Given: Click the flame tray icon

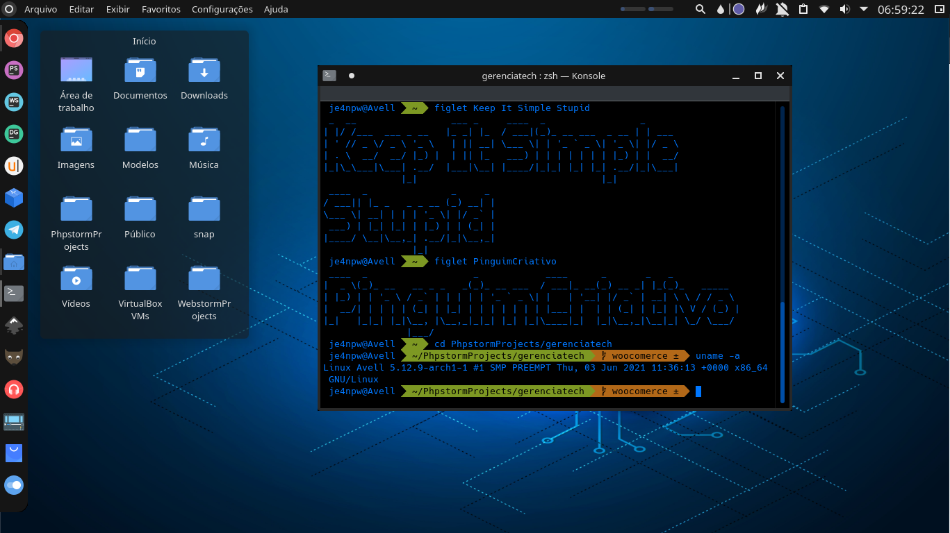Looking at the screenshot, I should (x=761, y=9).
